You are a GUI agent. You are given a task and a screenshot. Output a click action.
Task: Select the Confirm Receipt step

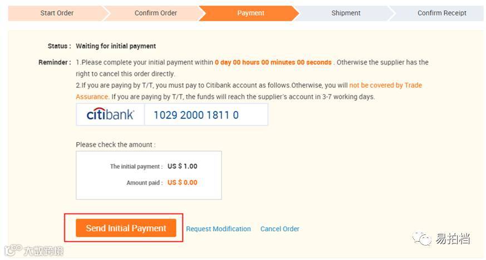[442, 13]
